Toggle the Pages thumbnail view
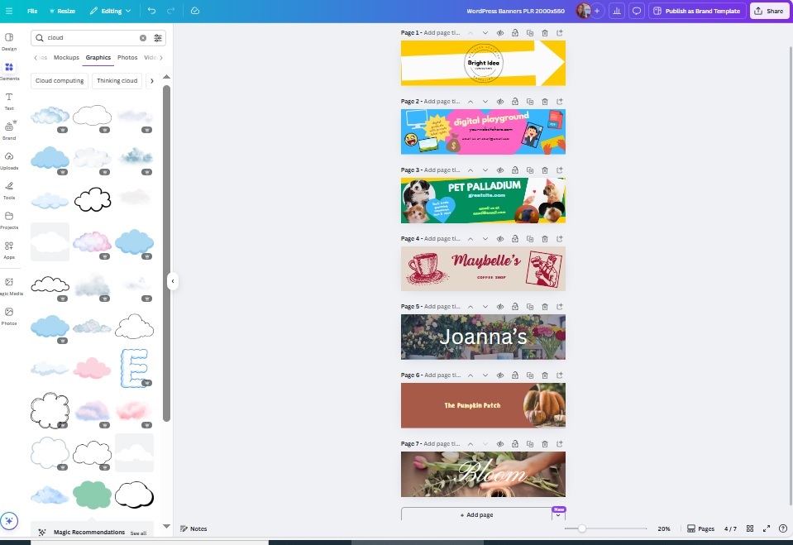 coord(700,528)
